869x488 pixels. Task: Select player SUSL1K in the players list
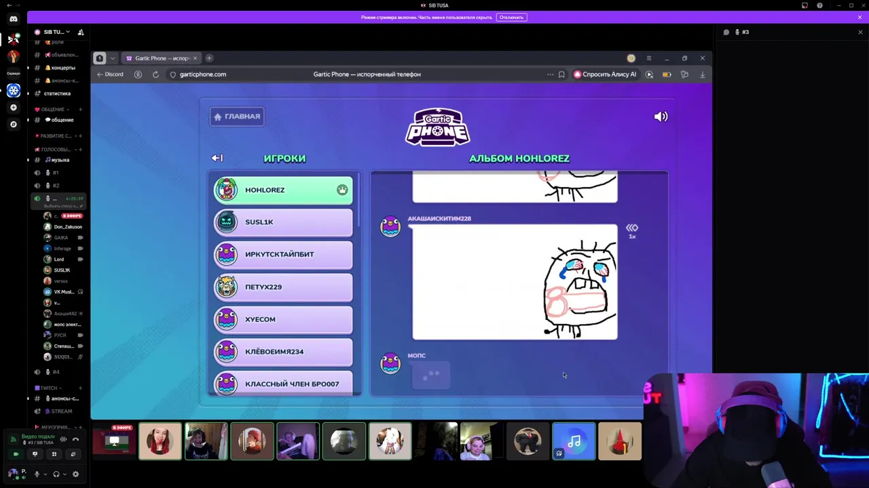click(x=283, y=222)
